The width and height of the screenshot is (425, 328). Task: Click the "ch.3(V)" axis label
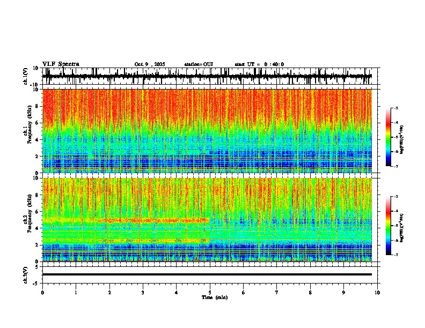point(25,275)
